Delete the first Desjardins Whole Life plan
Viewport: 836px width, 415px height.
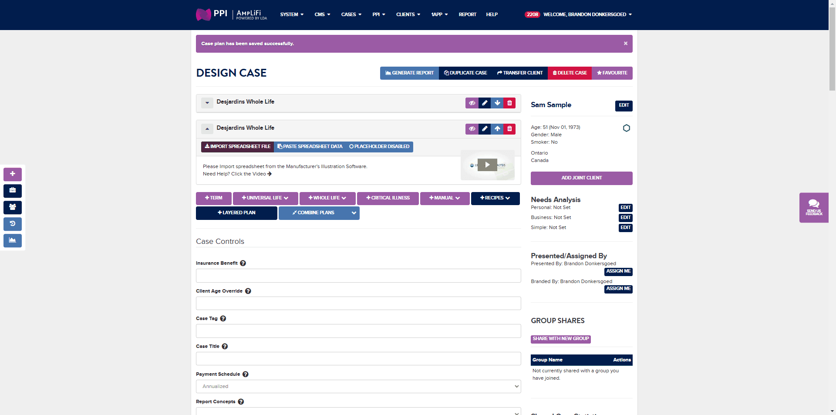click(509, 103)
